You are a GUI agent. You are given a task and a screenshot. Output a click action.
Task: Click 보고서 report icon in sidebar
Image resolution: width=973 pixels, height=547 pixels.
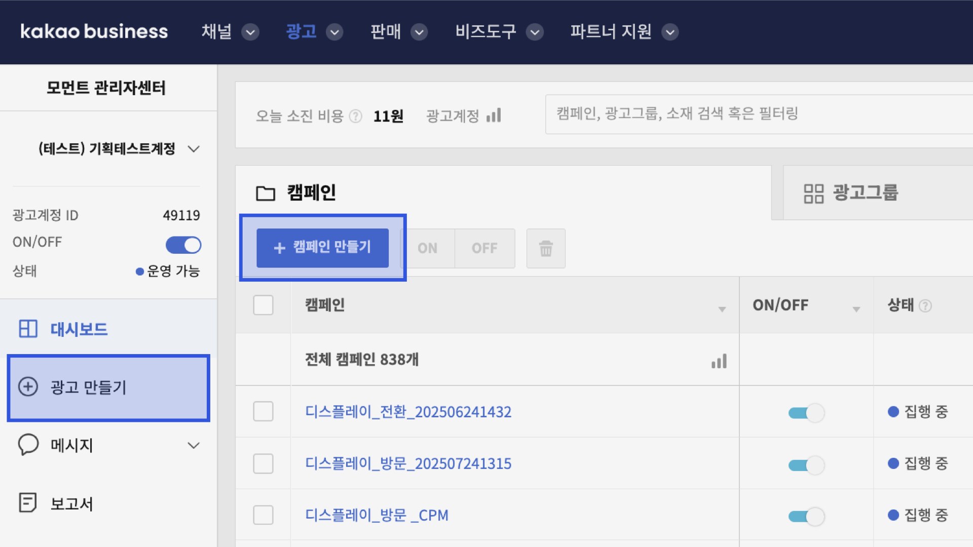[28, 503]
